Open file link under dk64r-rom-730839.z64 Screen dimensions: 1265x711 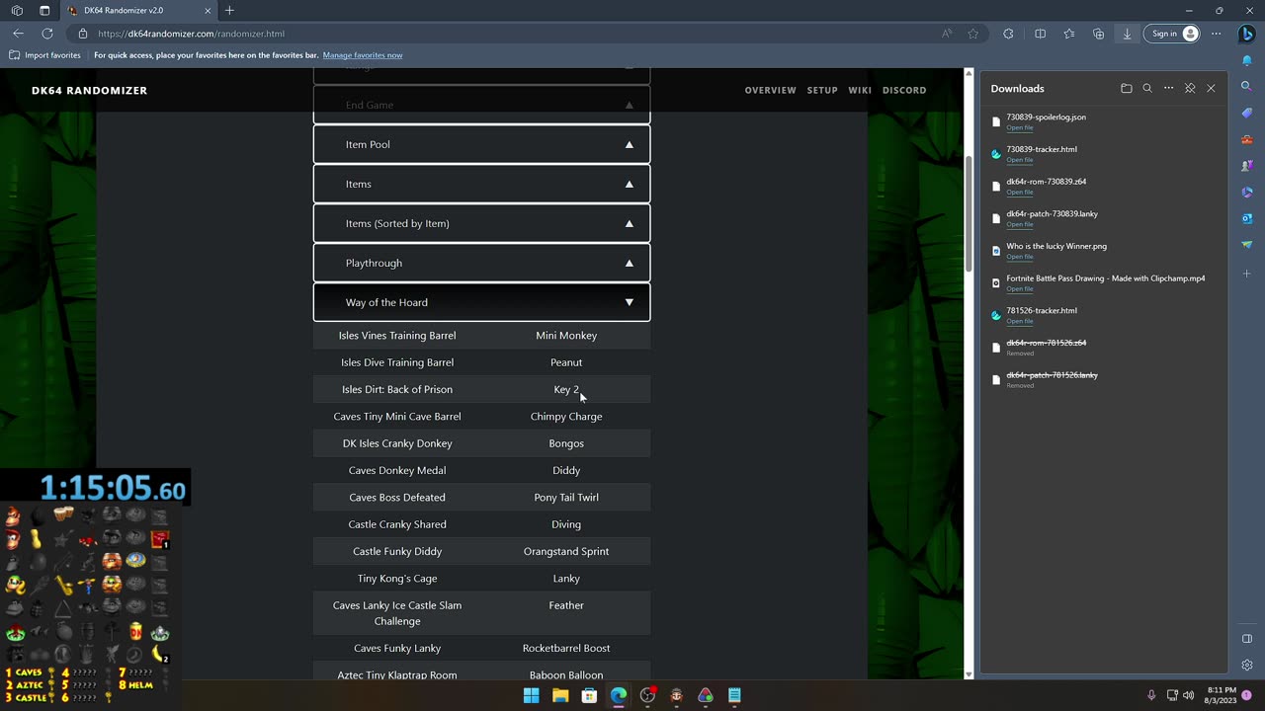(x=1020, y=192)
